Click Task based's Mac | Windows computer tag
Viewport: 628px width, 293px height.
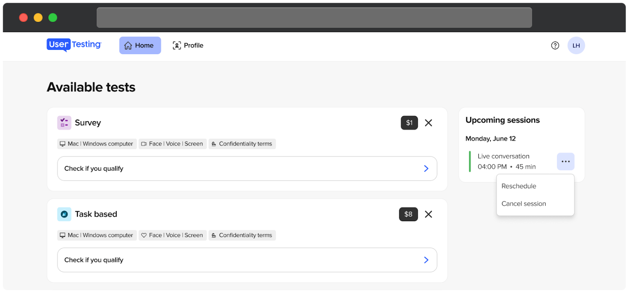(97, 235)
